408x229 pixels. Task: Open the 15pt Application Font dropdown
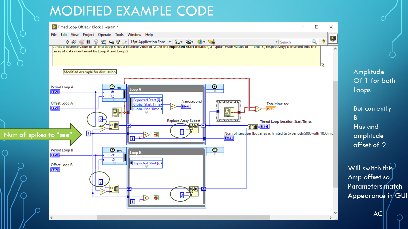coord(151,42)
